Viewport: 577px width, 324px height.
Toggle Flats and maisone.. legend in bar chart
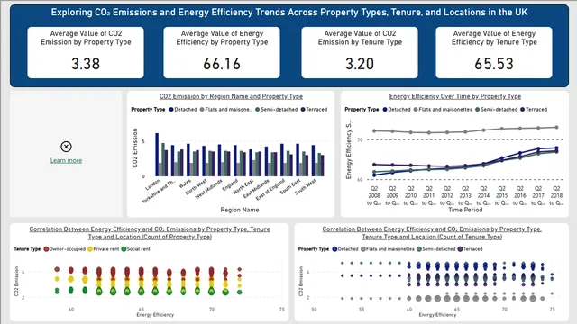(226, 110)
